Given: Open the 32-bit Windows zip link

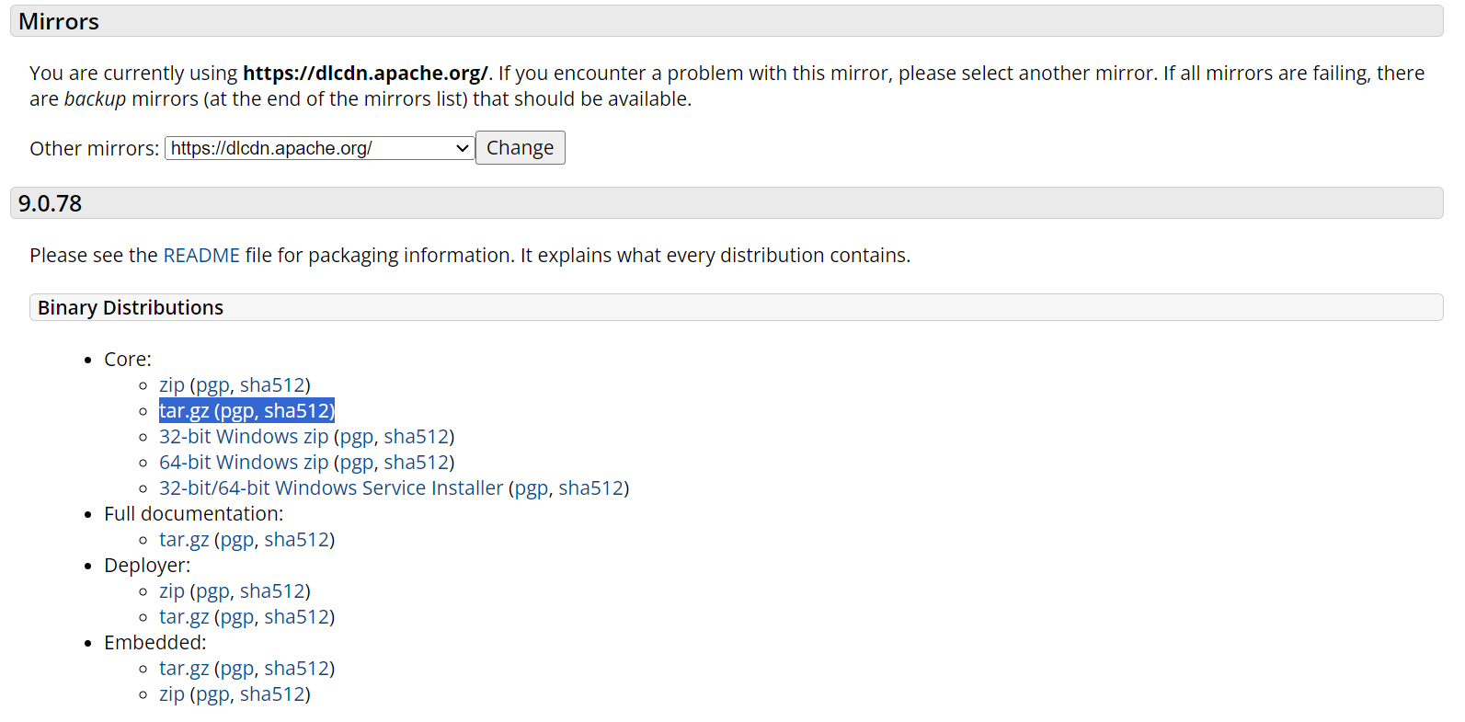Looking at the screenshot, I should [x=244, y=437].
